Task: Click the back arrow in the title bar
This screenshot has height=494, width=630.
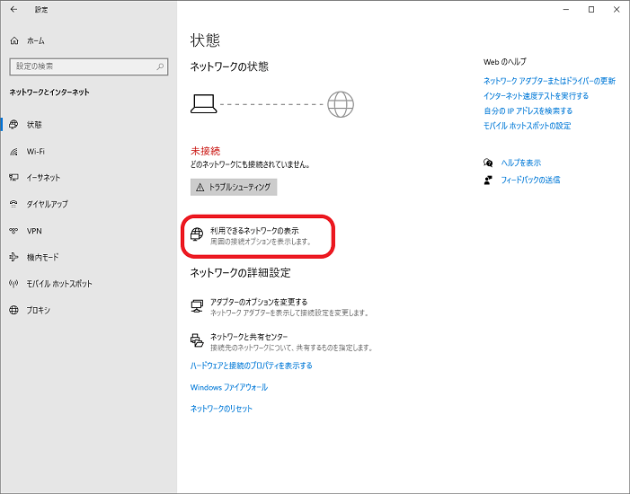Action: pyautogui.click(x=13, y=9)
